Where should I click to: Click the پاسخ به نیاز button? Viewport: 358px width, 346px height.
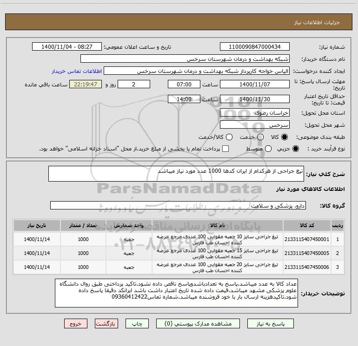[x=270, y=323]
